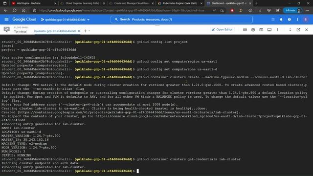Click the Cloud Shell web preview icon
The image size is (313, 176).
click(x=261, y=30)
